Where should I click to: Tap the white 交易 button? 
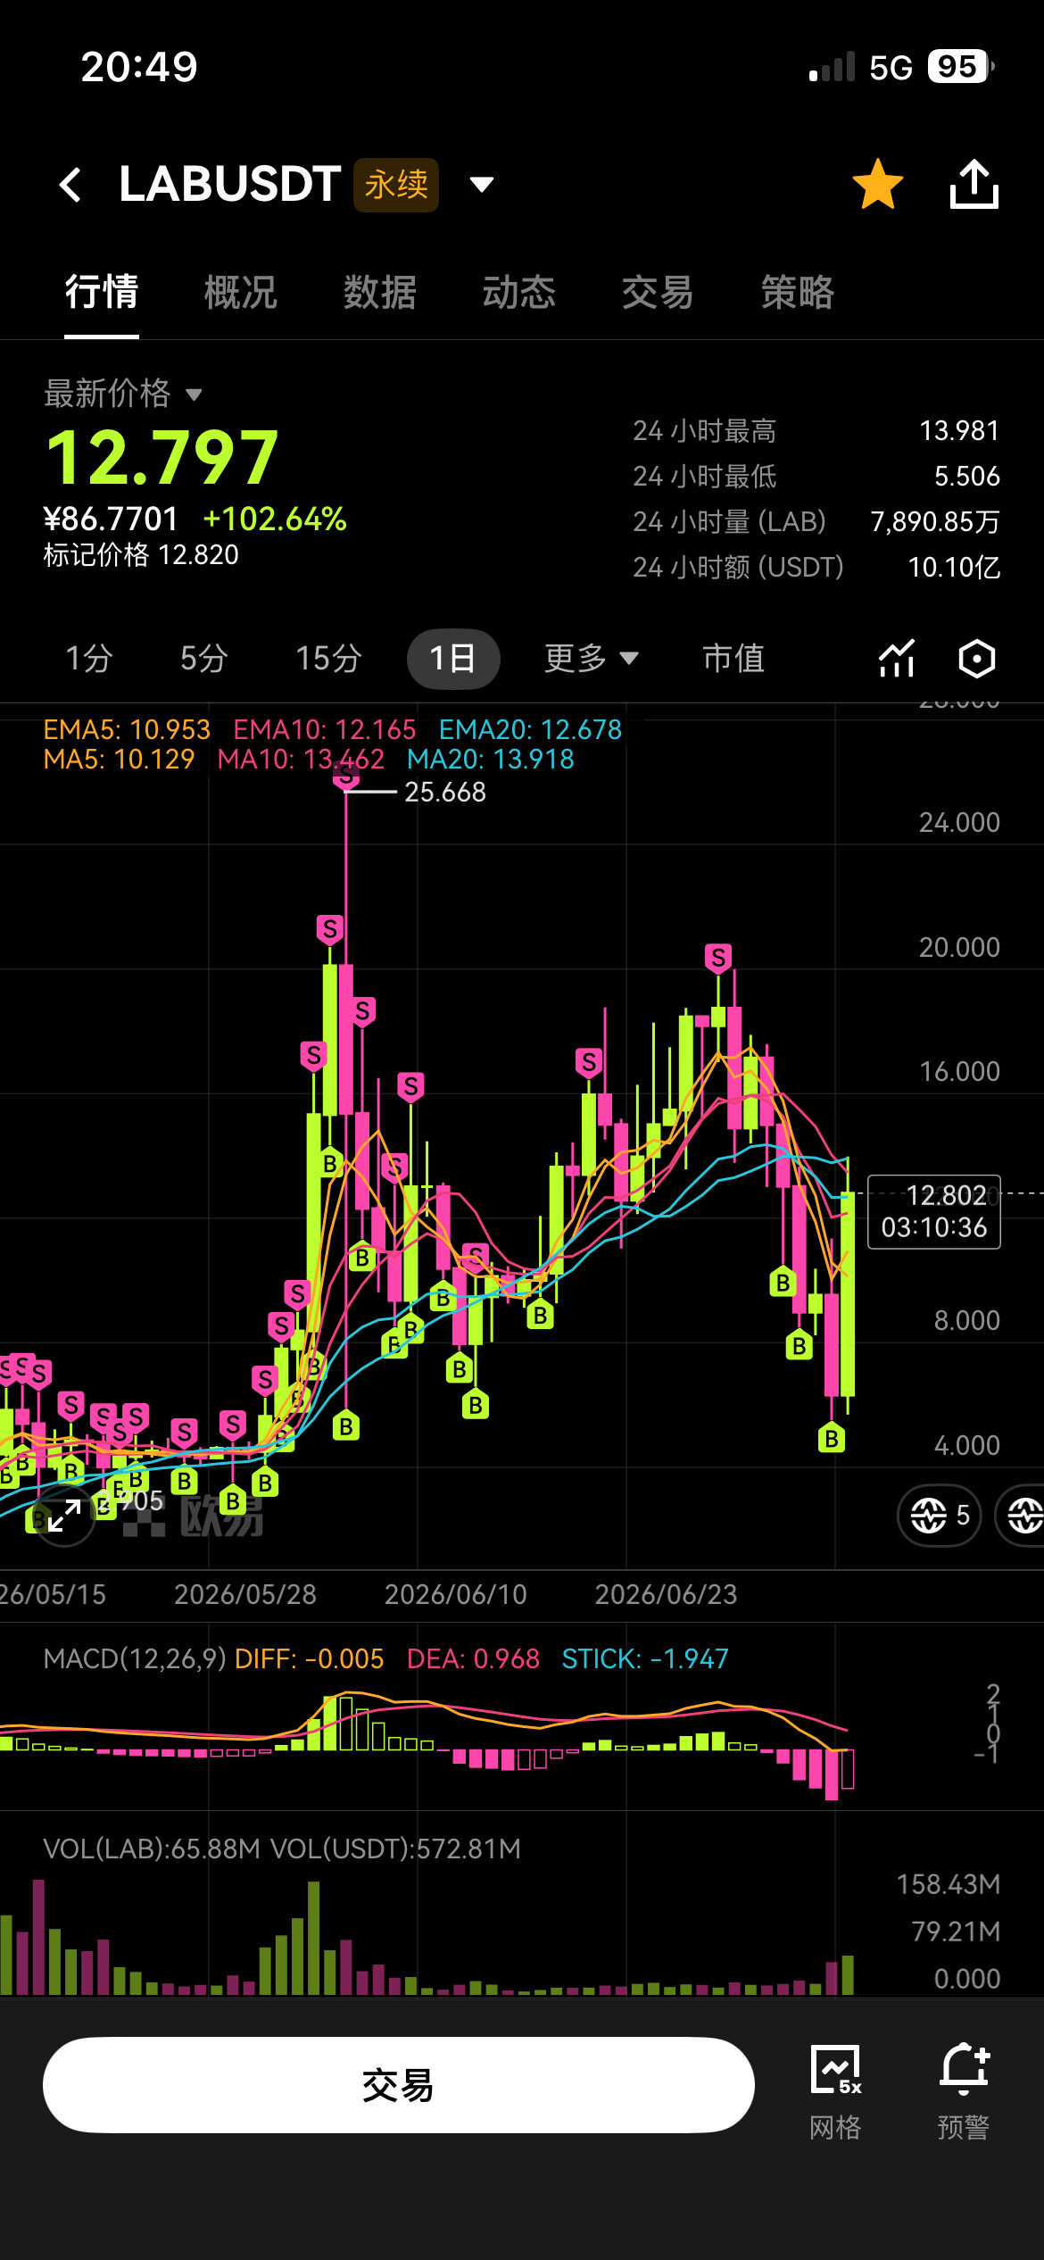398,2085
